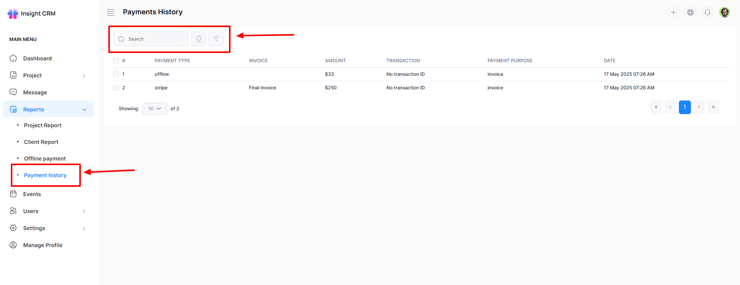Screen dimensions: 740x285
Task: Select the offline payment row checkbox
Action: click(116, 74)
